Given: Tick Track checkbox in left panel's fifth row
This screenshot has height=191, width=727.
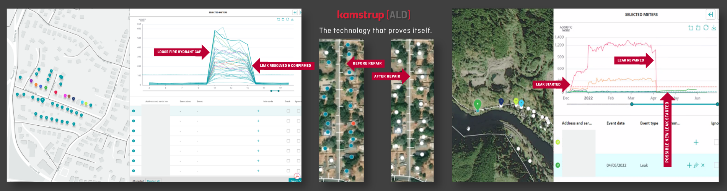Looking at the screenshot, I should pyautogui.click(x=288, y=151).
